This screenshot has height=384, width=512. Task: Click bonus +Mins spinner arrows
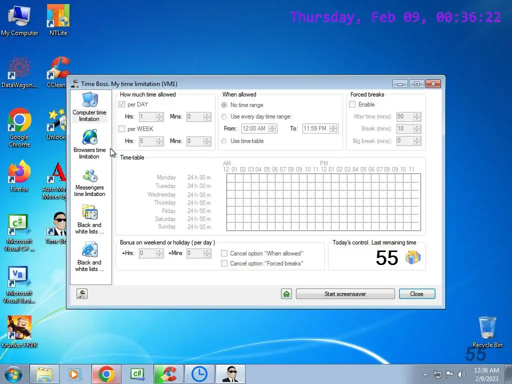207,253
